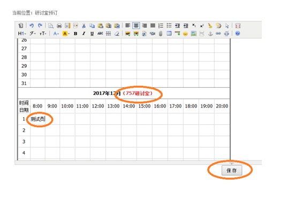Select the cut scissors icon
Viewport: 295px width, 198px height.
pyautogui.click(x=84, y=25)
